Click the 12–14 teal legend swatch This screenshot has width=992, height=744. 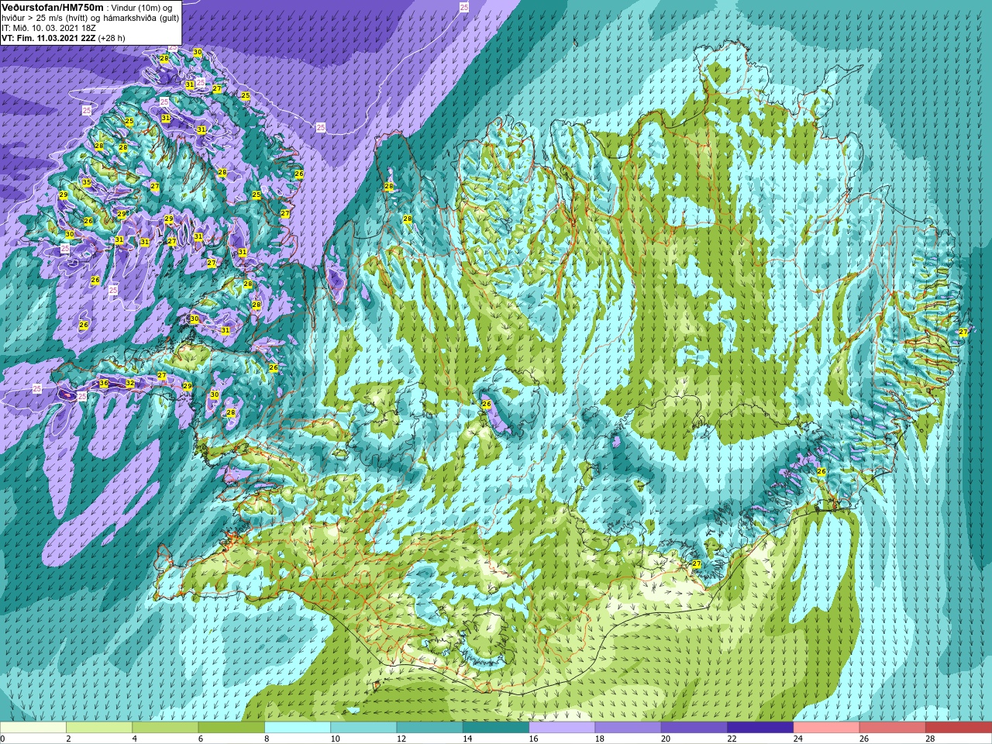[429, 728]
